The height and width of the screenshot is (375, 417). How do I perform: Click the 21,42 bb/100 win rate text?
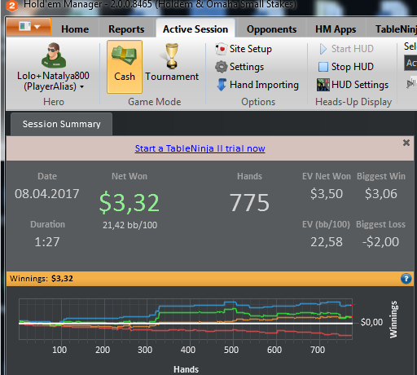[129, 225]
